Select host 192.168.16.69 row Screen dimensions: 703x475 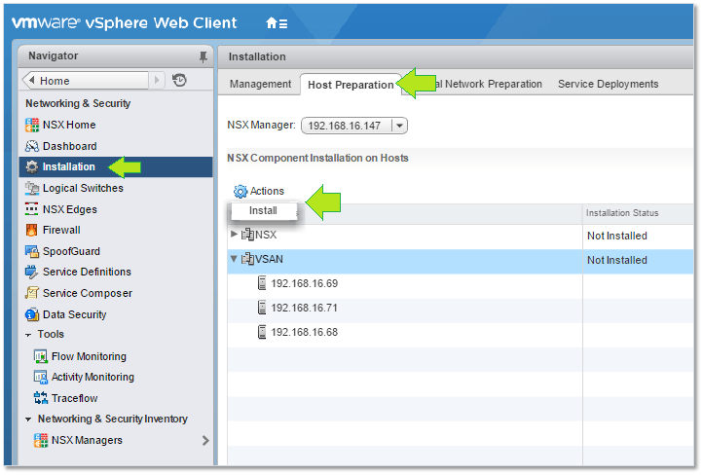click(461, 283)
